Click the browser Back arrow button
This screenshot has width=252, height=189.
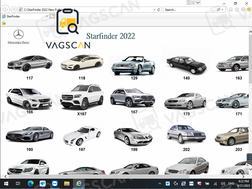click(x=5, y=10)
